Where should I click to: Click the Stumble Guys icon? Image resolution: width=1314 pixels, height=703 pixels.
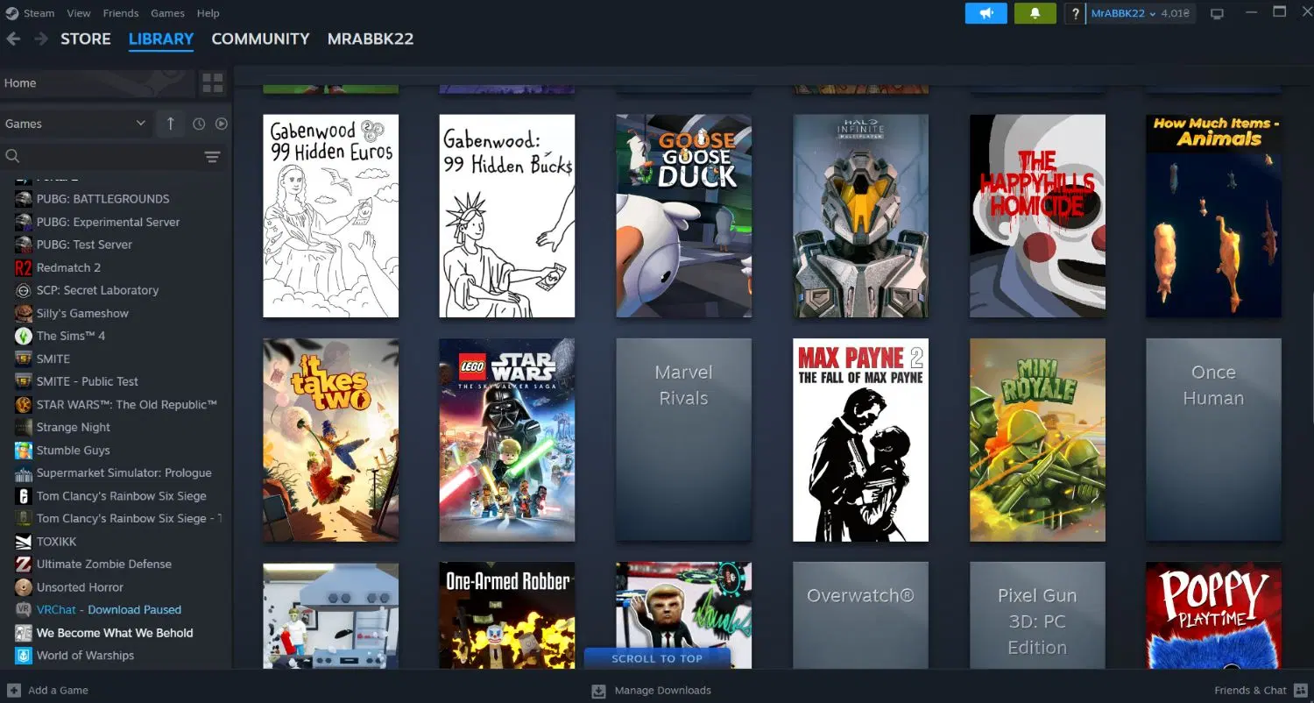[24, 450]
